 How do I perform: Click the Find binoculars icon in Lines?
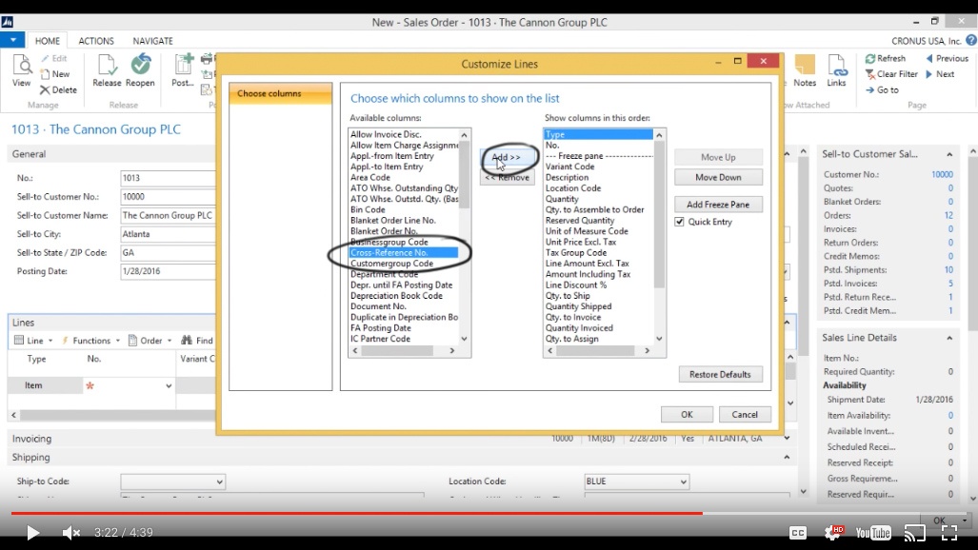pyautogui.click(x=187, y=341)
